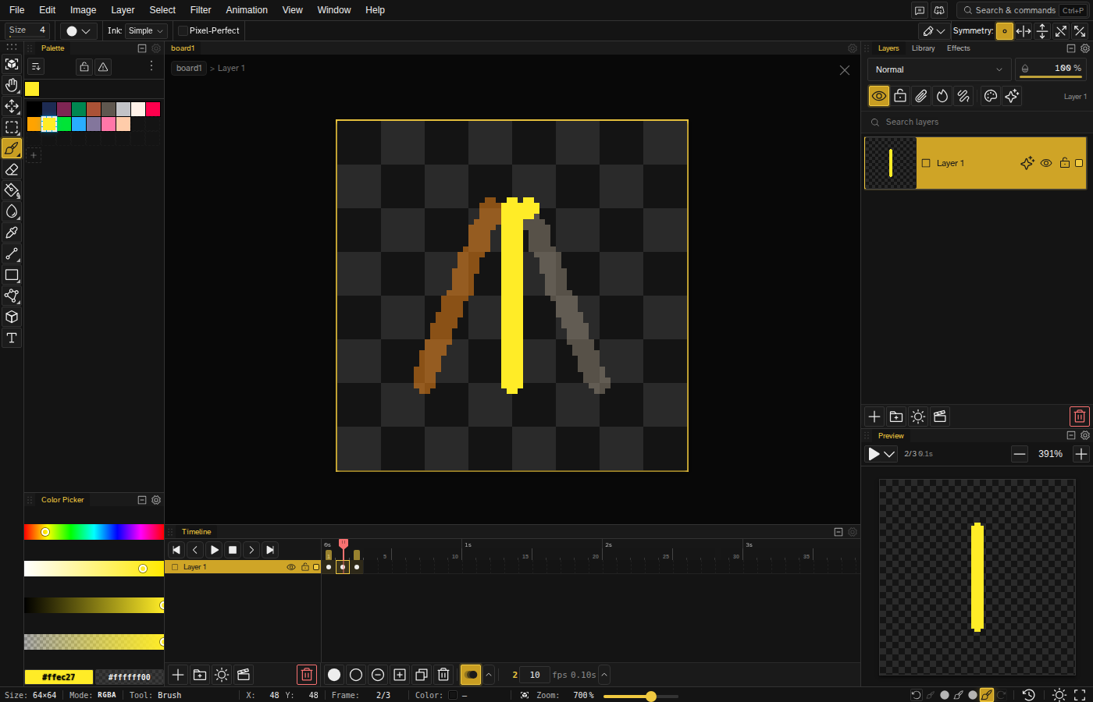This screenshot has width=1093, height=702.
Task: Select the Move tool
Action: [12, 106]
